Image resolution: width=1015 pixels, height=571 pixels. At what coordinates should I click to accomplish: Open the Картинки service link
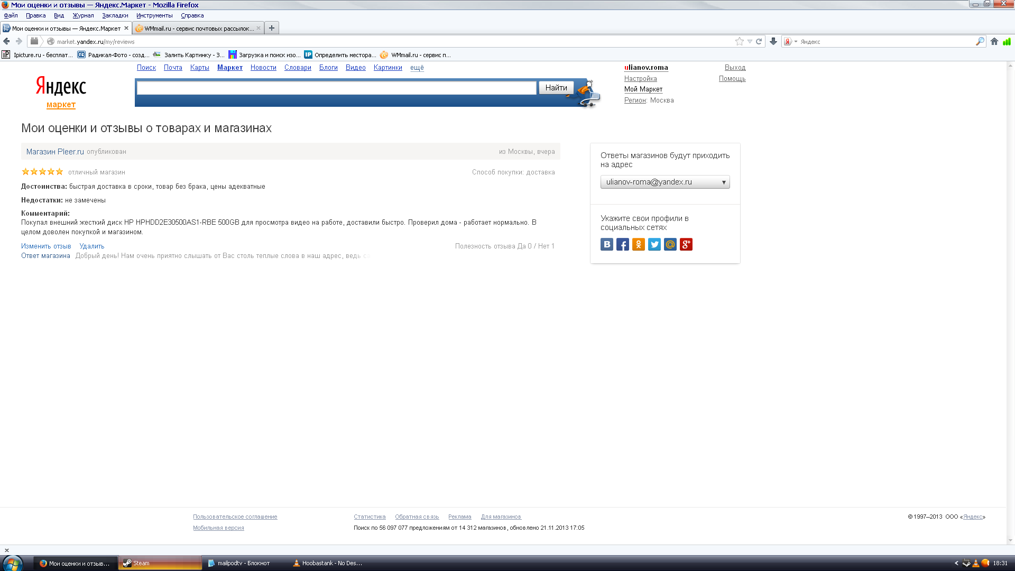pos(388,68)
